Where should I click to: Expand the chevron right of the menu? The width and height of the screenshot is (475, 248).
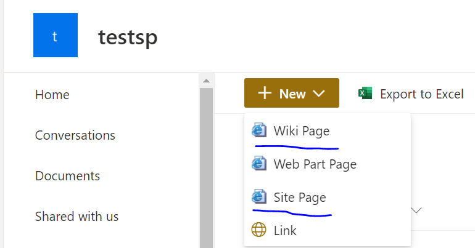416,210
